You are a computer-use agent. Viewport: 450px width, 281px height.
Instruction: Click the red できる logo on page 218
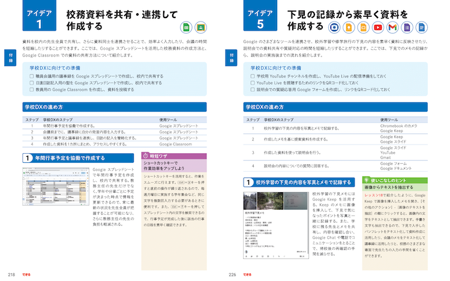pos(26,274)
